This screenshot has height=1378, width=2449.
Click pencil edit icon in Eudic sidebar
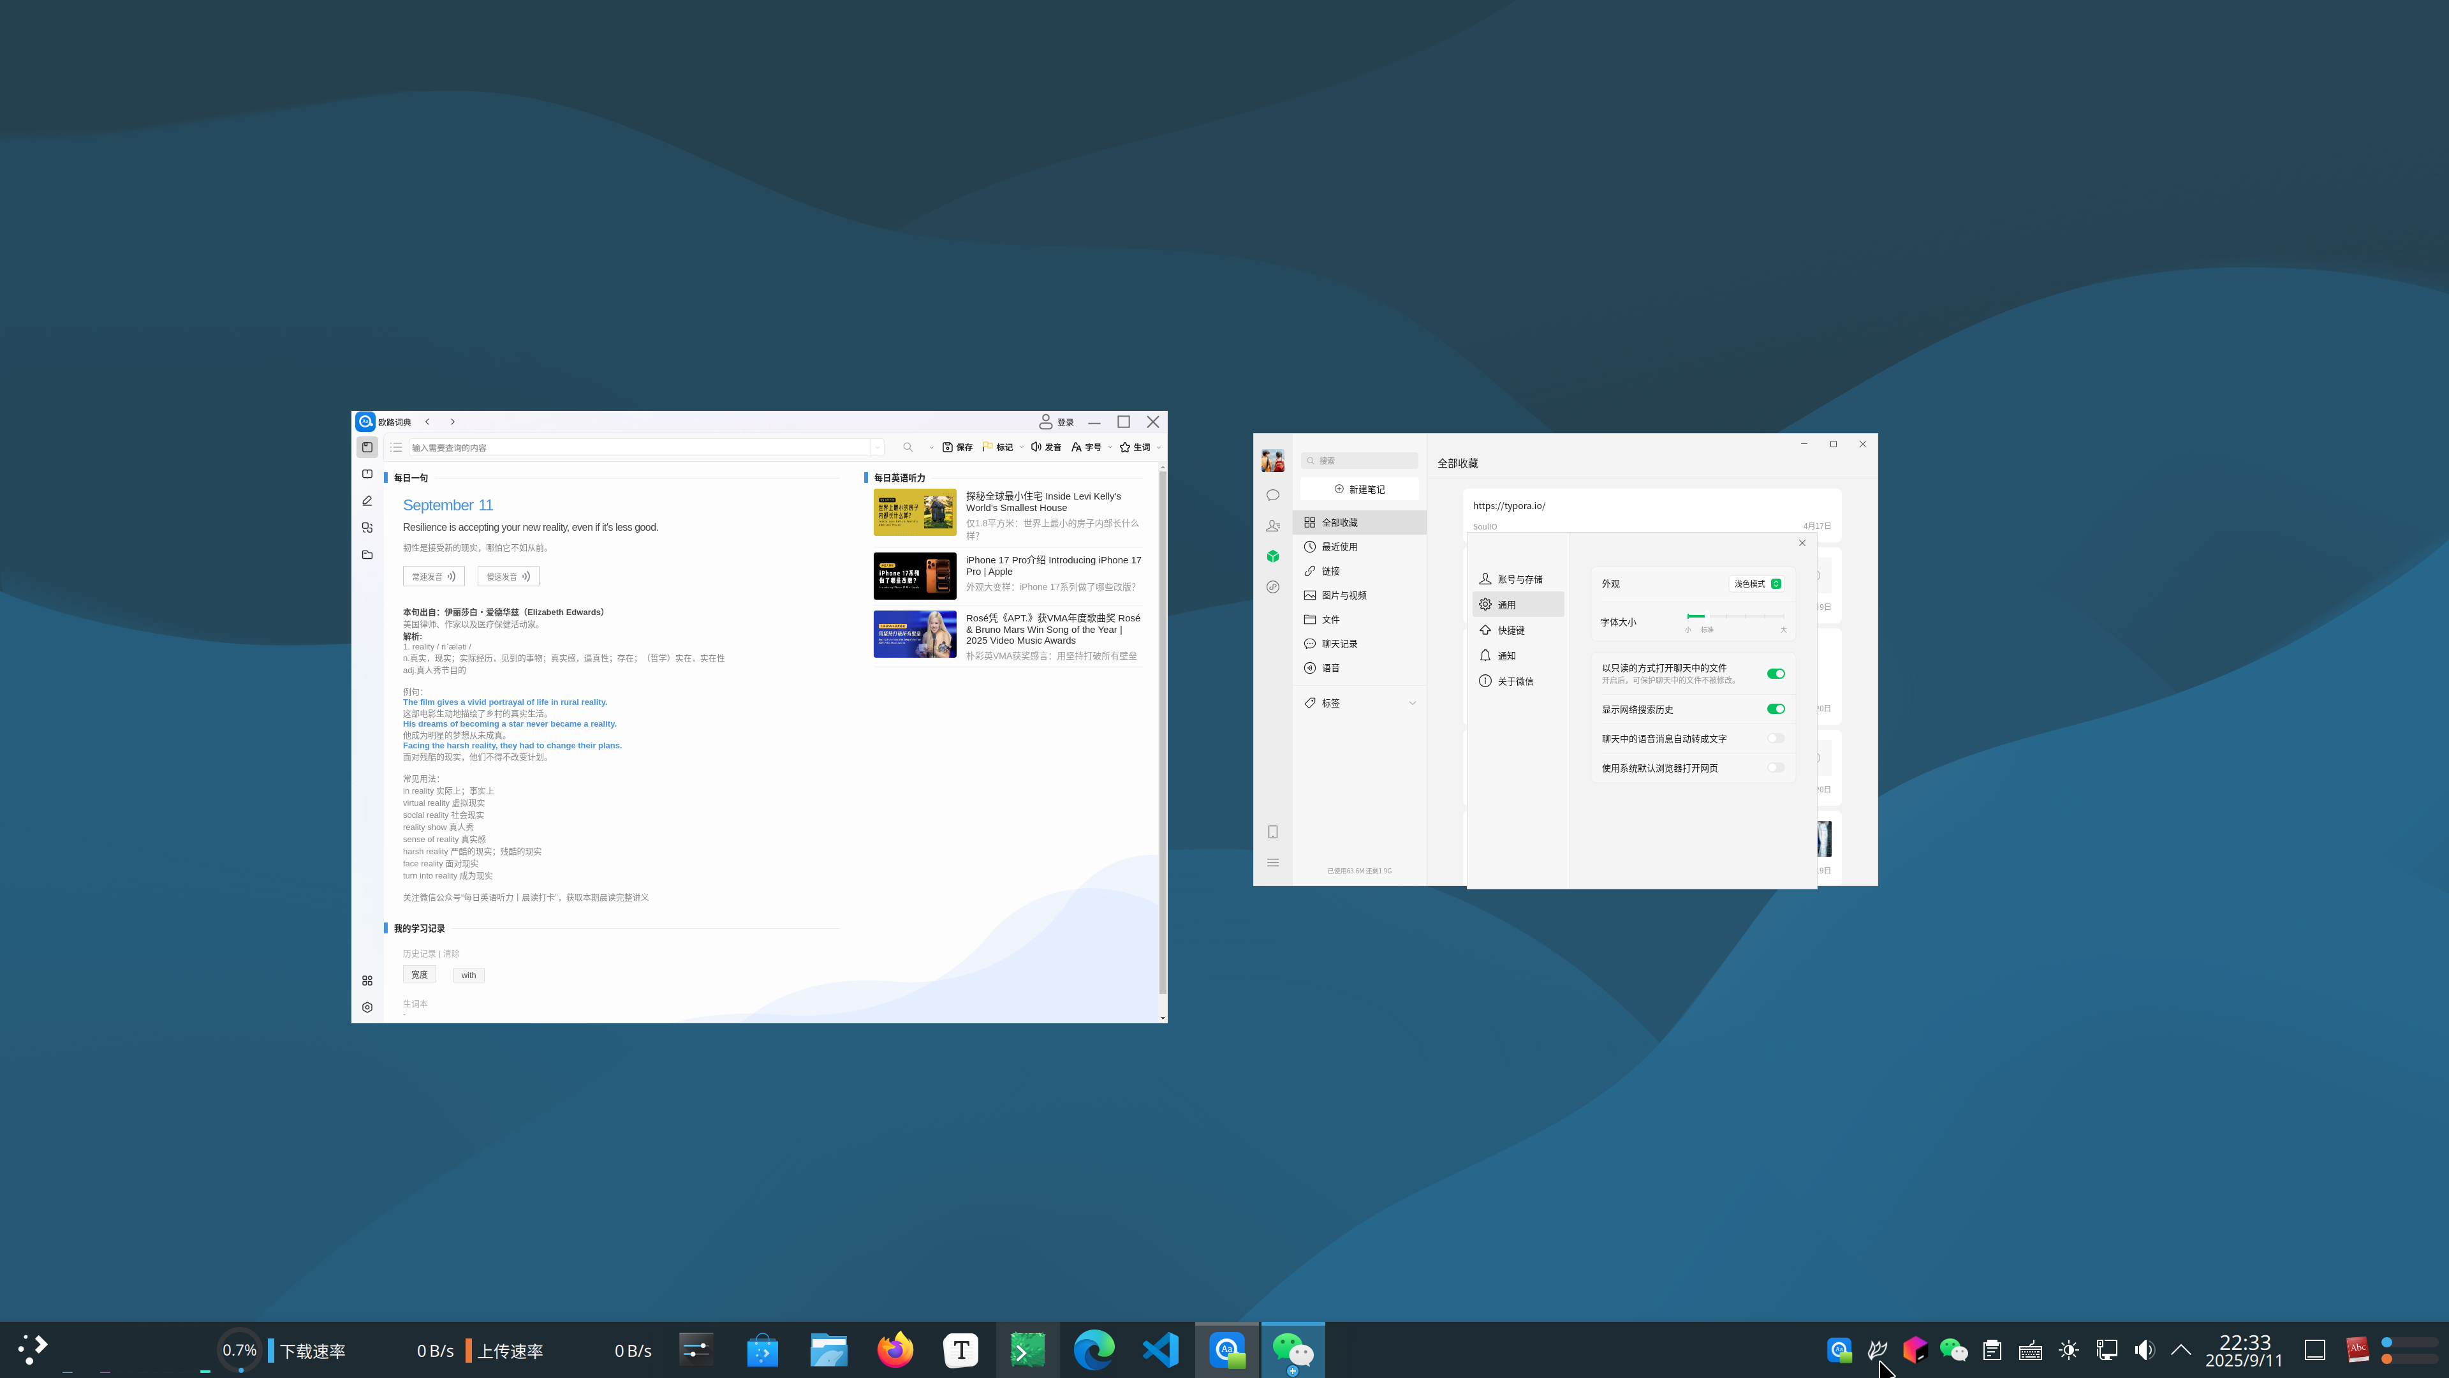(x=367, y=500)
